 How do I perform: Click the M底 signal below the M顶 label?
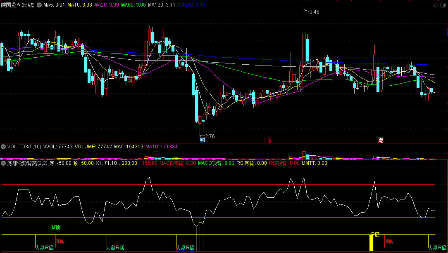point(60,241)
